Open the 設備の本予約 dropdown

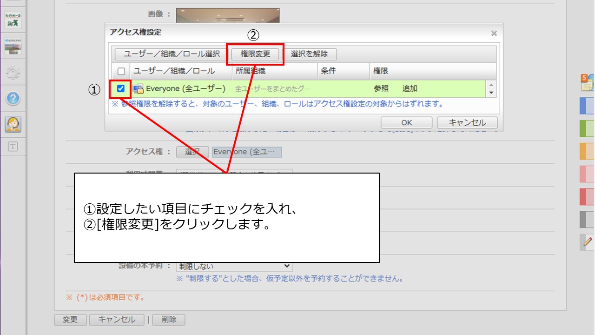click(234, 266)
